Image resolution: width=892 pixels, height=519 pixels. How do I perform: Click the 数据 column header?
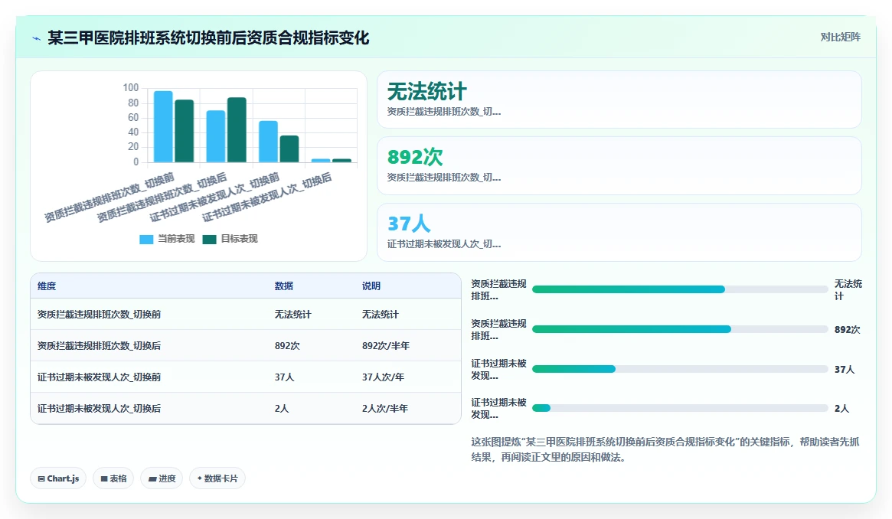pos(284,286)
